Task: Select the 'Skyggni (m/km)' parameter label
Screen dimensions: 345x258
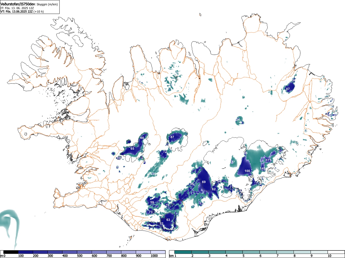Action: [x=47, y=4]
